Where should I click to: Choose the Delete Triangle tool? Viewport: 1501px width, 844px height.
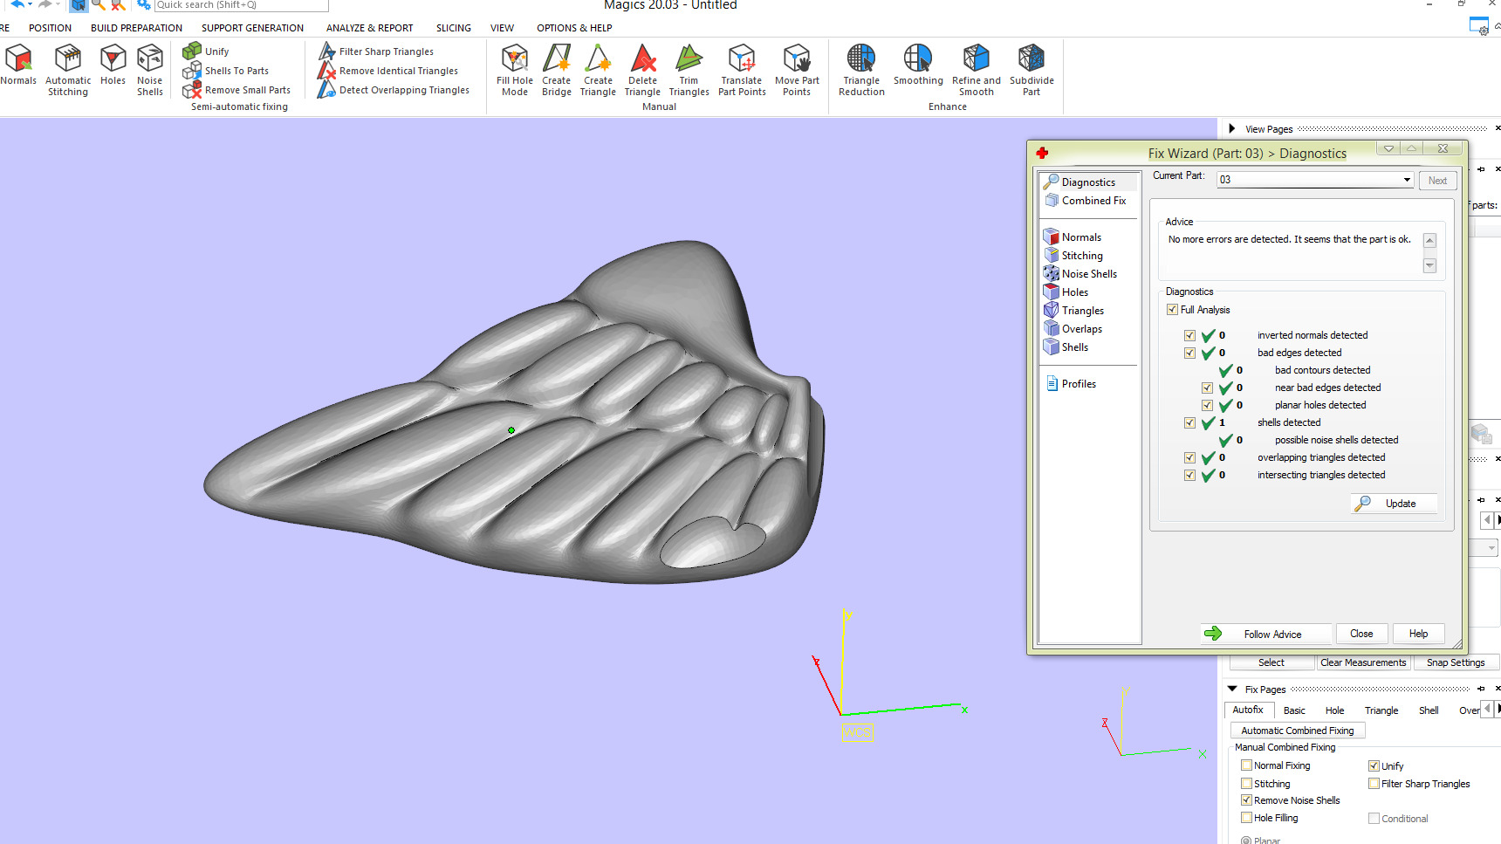(x=643, y=70)
